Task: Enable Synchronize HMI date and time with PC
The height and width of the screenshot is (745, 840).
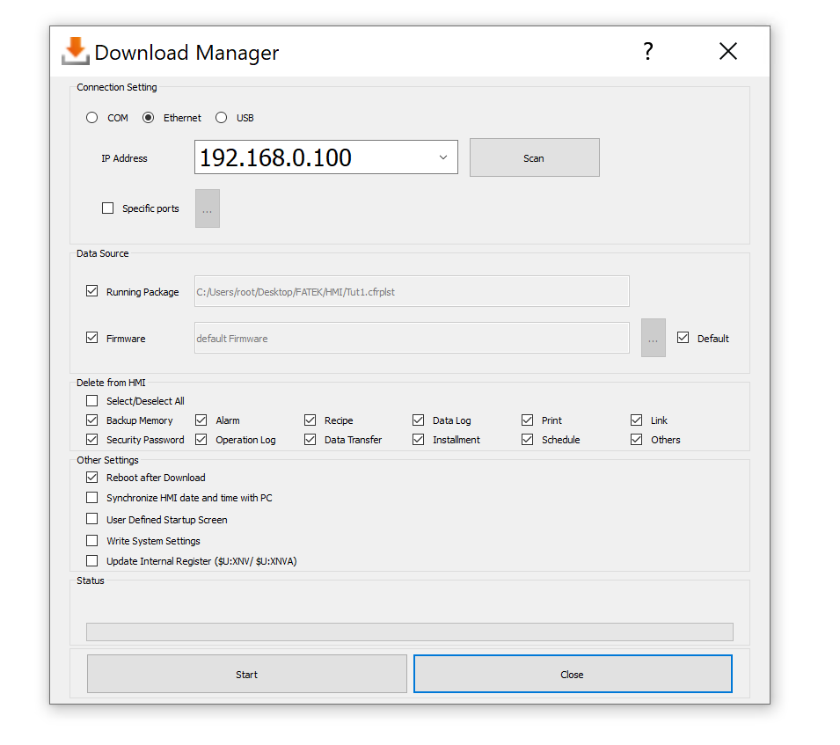Action: 92,498
